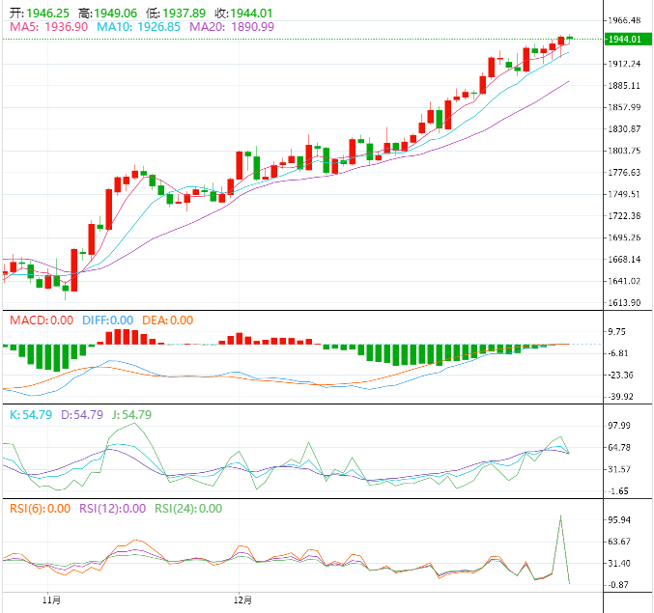
Task: Select the RSI(12):0.00 indicator label
Action: pyautogui.click(x=113, y=509)
